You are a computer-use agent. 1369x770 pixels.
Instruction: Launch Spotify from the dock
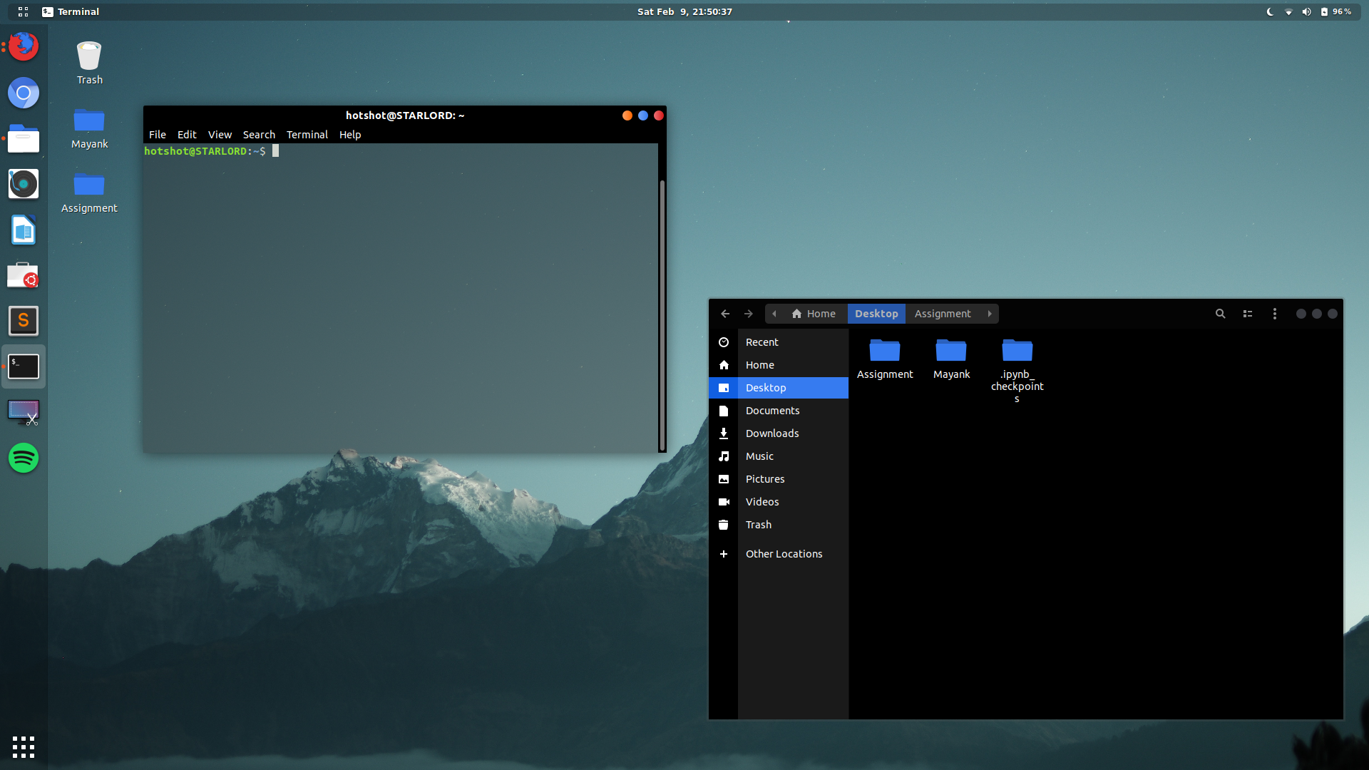tap(23, 458)
